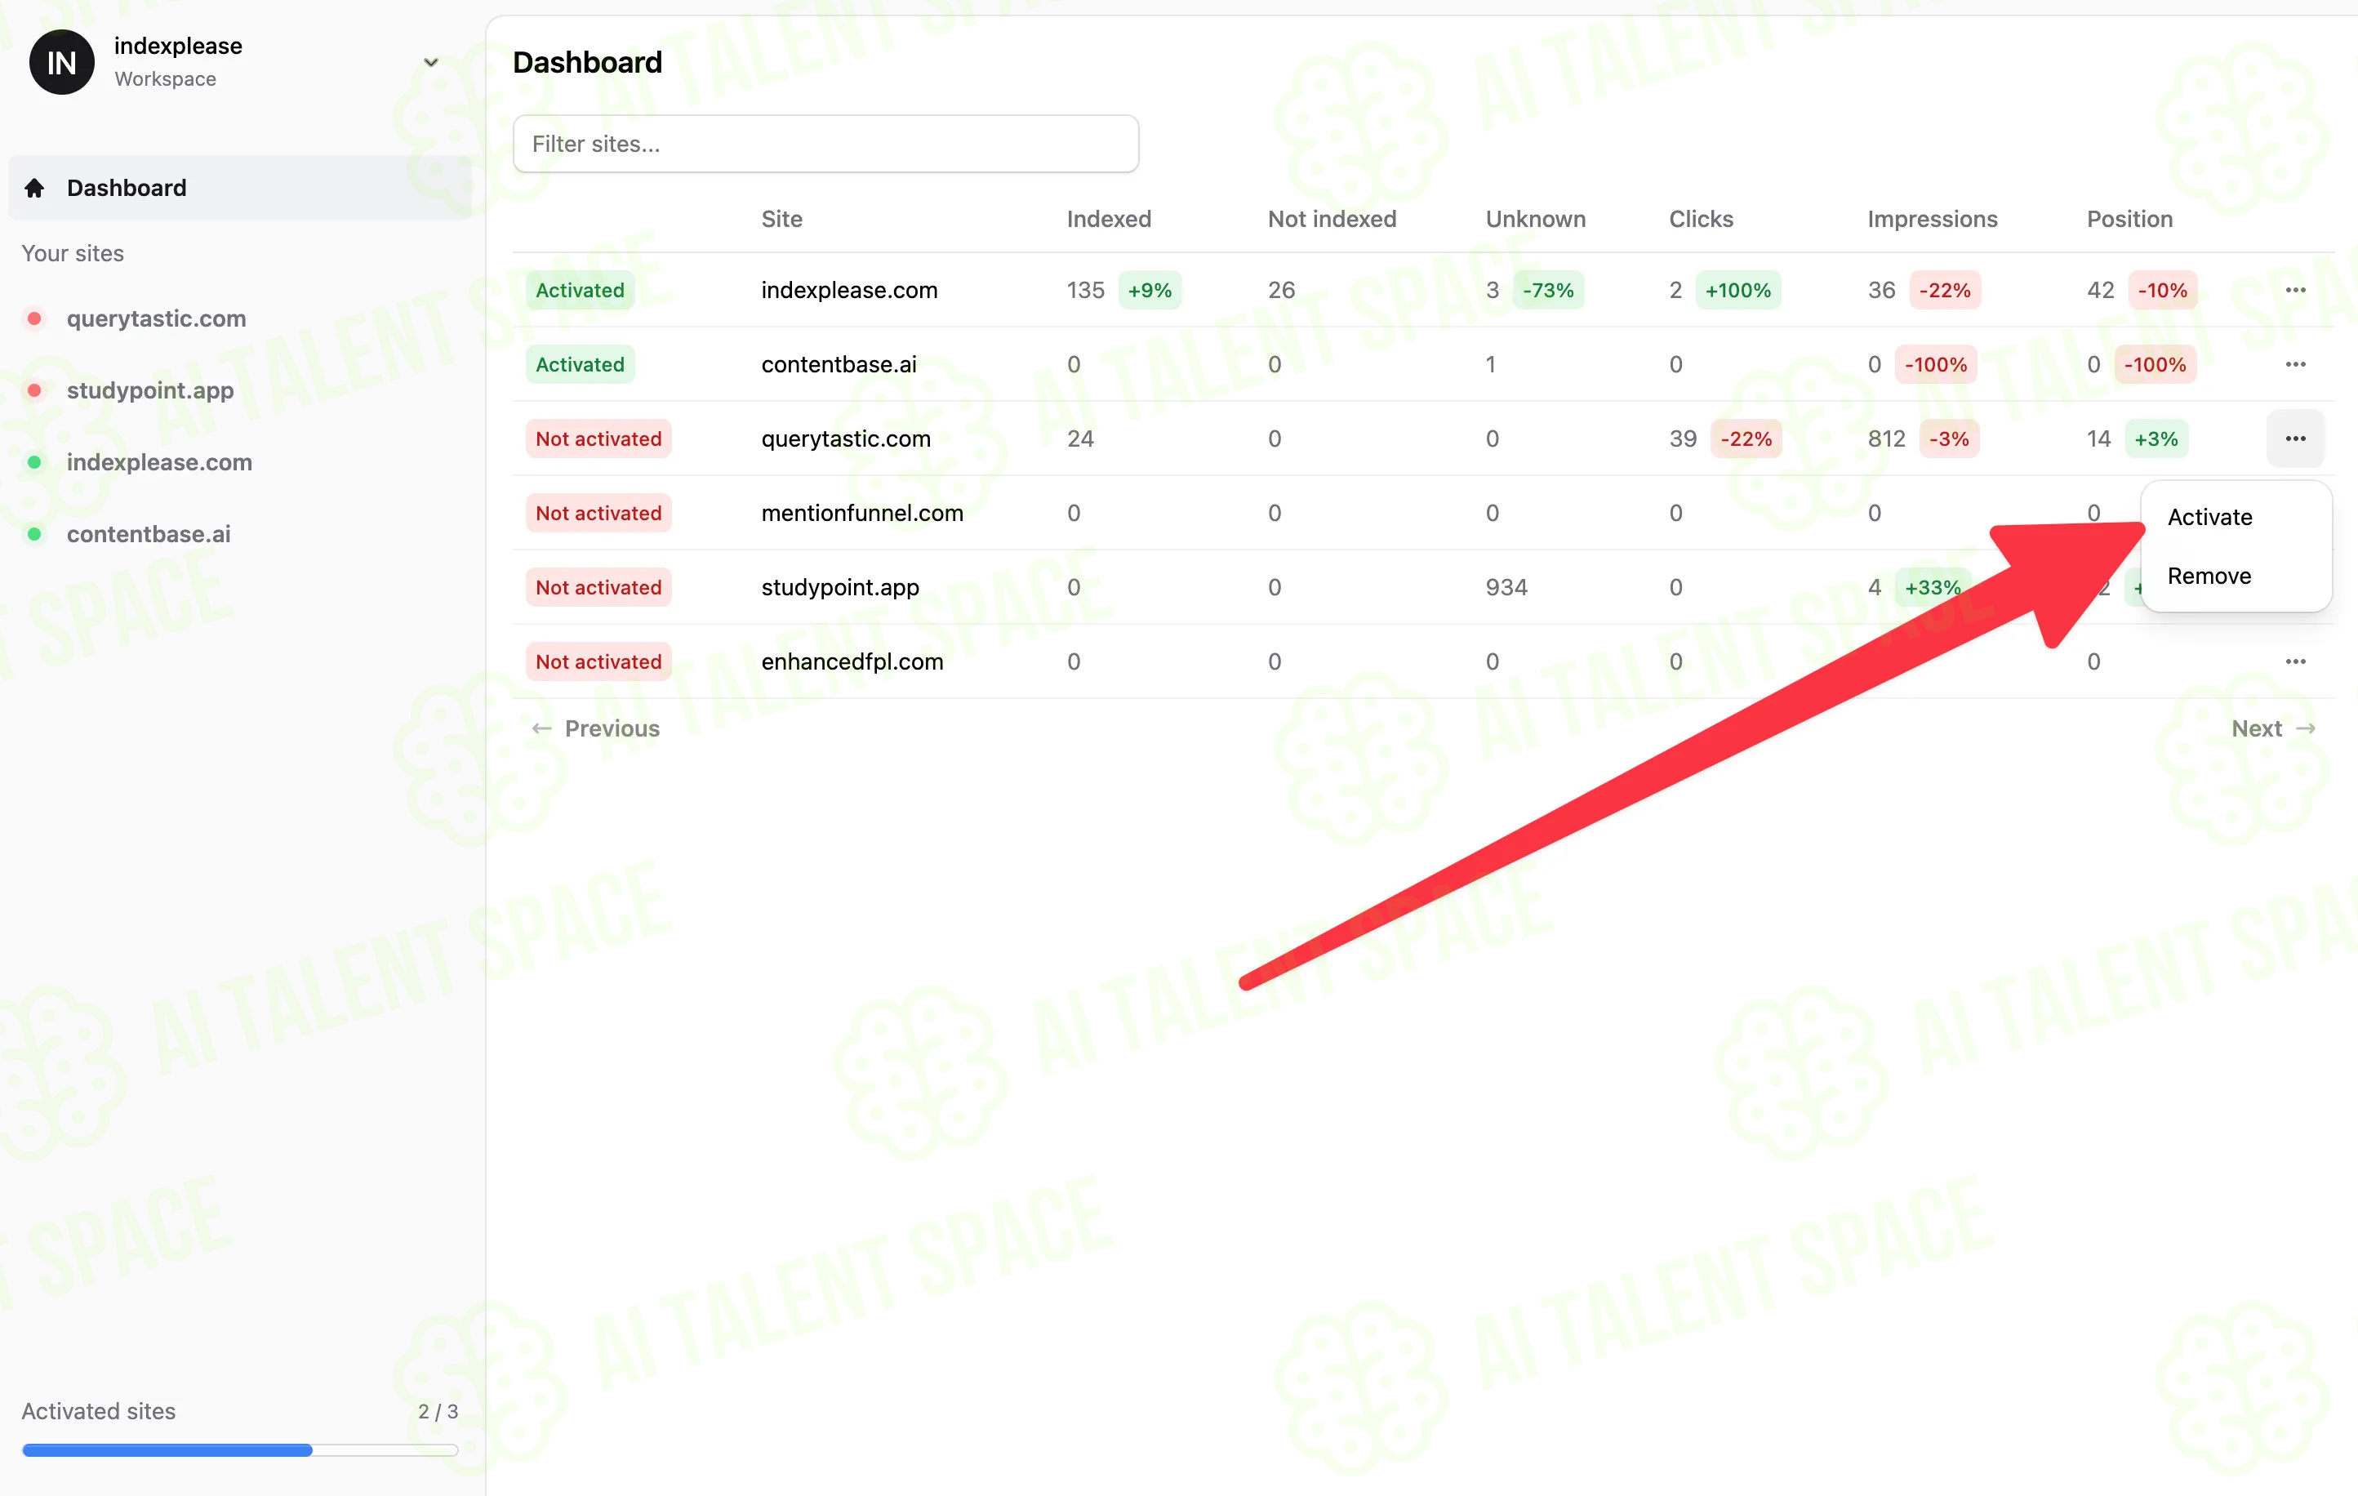
Task: Close three-dot menu on querytastic.com row
Action: point(2295,439)
